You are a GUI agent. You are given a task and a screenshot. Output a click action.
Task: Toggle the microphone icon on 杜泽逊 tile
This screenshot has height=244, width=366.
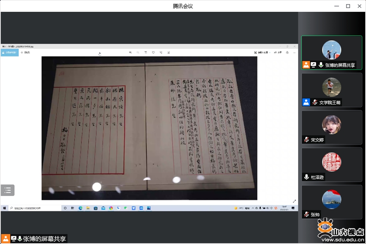click(306, 177)
